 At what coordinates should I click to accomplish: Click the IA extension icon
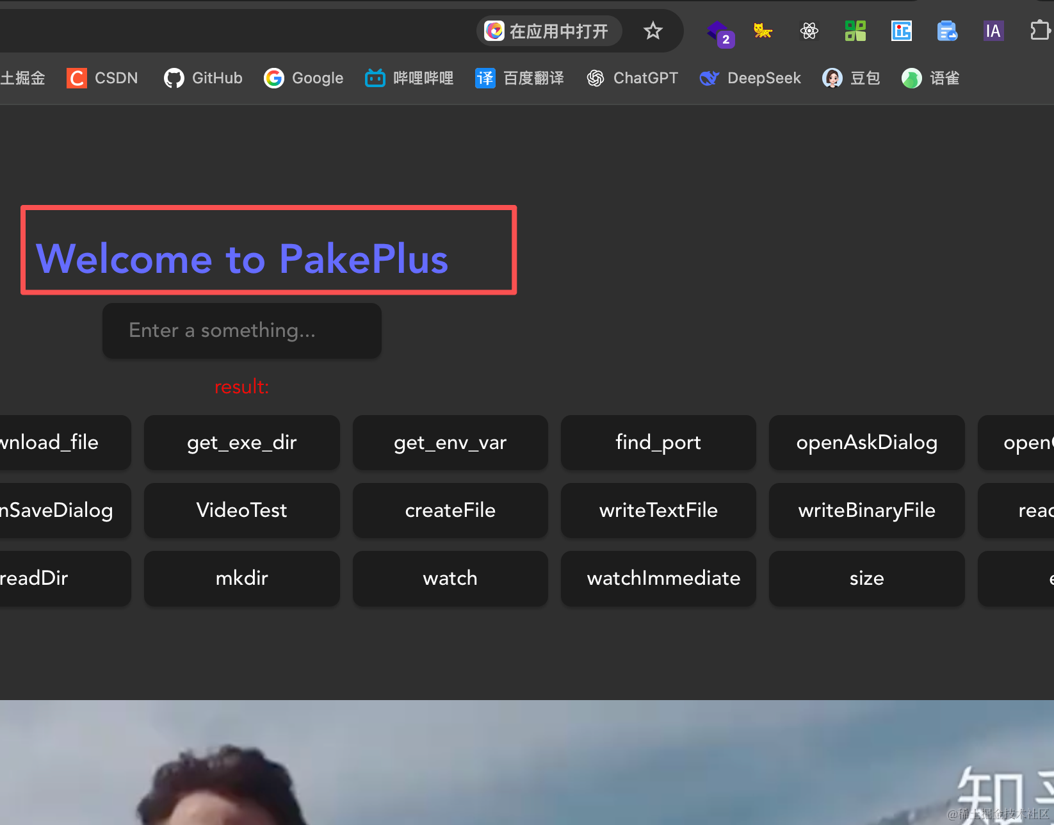(x=993, y=31)
